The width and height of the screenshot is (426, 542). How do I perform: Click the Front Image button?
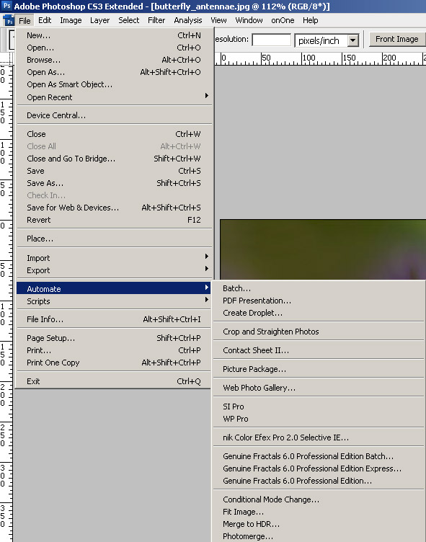click(397, 39)
